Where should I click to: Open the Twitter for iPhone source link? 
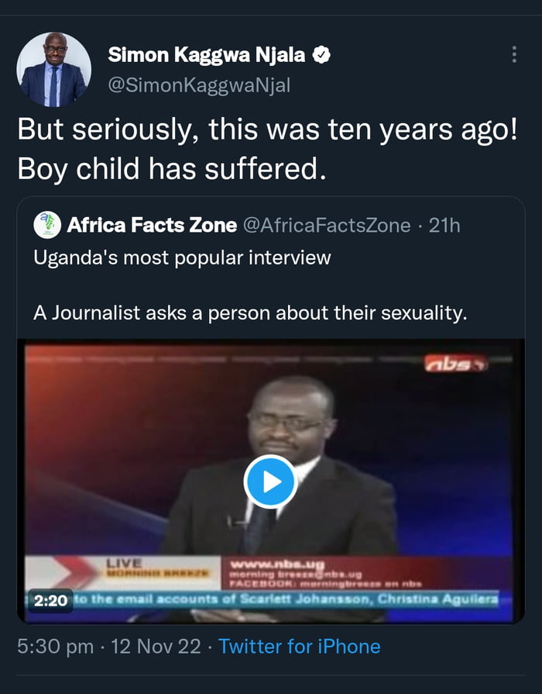tap(300, 646)
